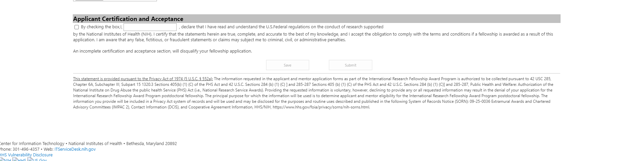Click the "Center for Information Technology" footer text
The height and width of the screenshot is (161, 626).
(x=32, y=144)
